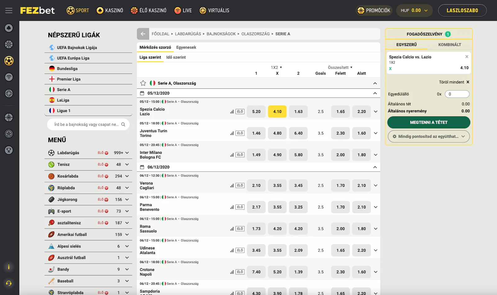Screen dimensions: 497x295
Task: Click the stake amount input field
Action: click(457, 94)
